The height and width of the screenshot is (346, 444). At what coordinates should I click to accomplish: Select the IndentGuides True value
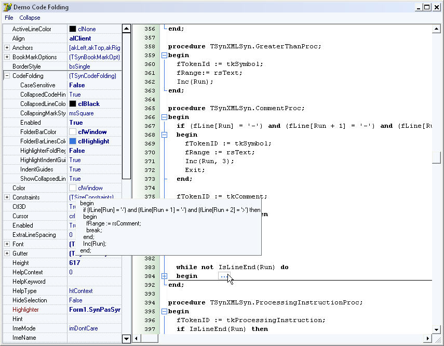tap(75, 169)
